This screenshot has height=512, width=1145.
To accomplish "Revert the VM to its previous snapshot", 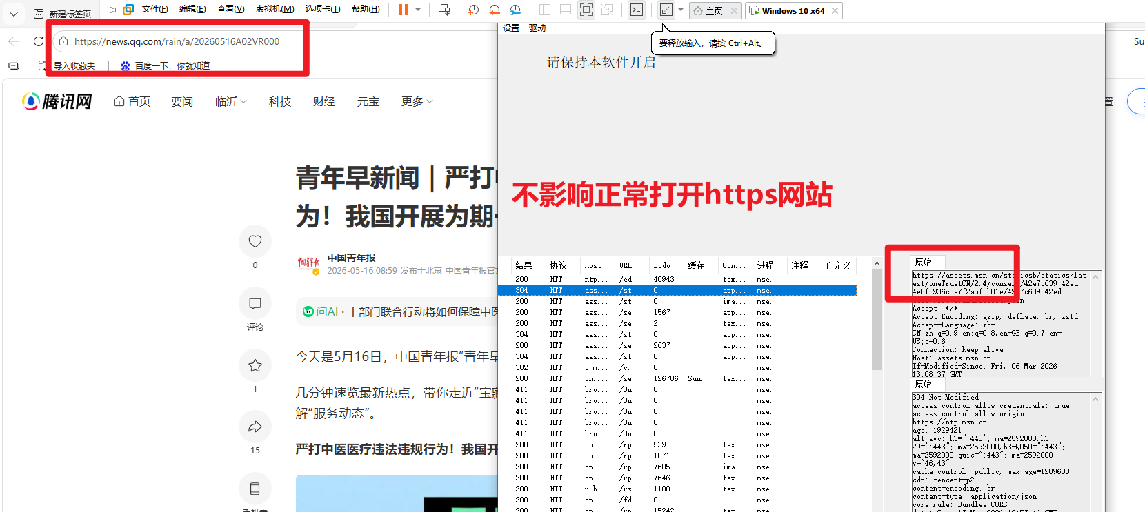I will click(x=495, y=10).
